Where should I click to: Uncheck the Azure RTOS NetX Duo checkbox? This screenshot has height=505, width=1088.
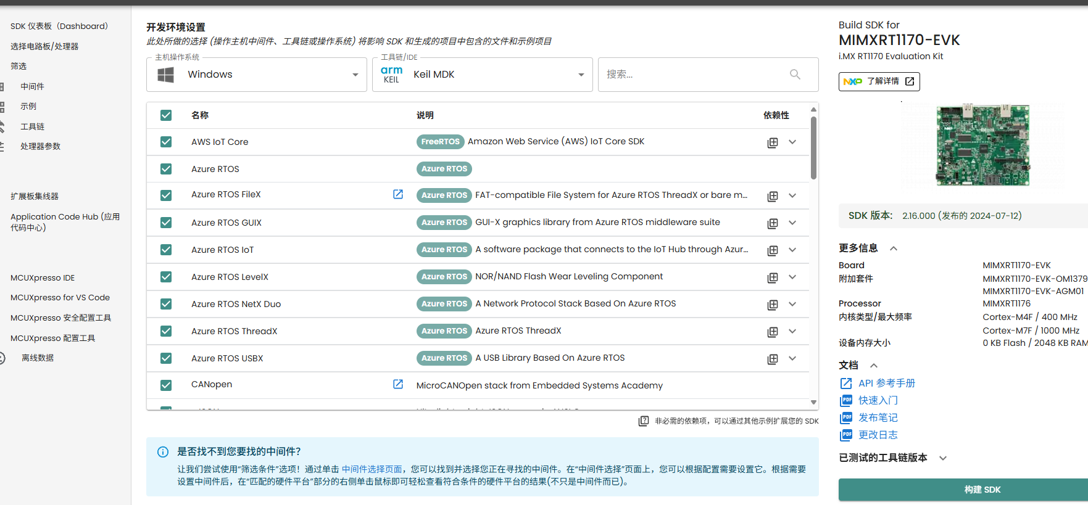[166, 304]
